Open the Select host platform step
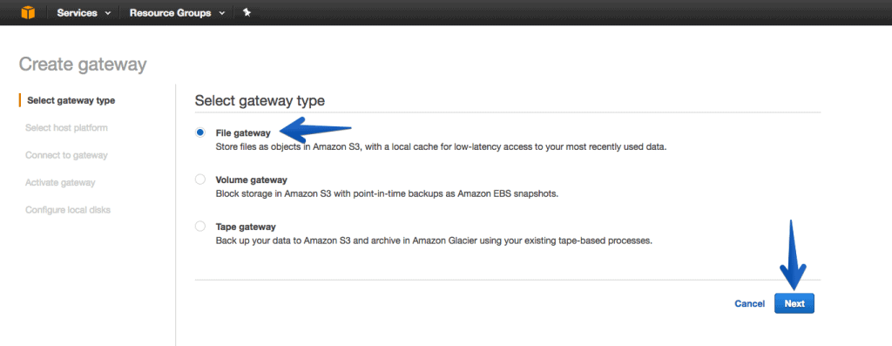This screenshot has height=346, width=892. pos(66,128)
